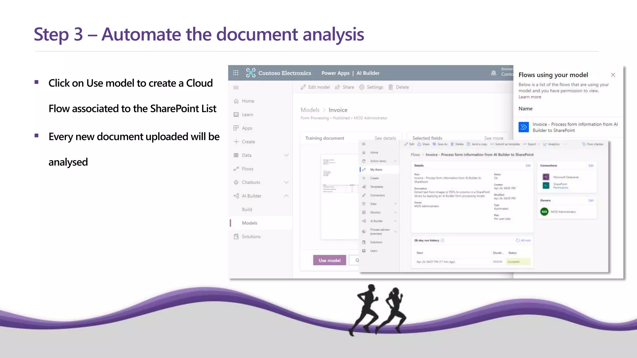Viewport: 637px width, 358px height.
Task: Click the Name column header in flows panel
Action: 525,109
